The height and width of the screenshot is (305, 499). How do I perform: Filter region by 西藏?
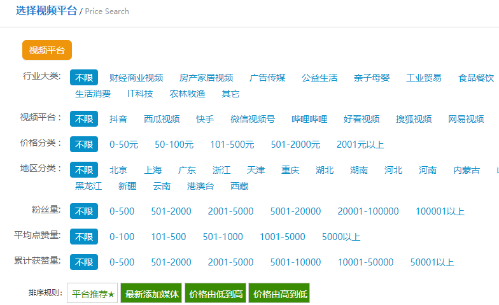click(x=239, y=186)
